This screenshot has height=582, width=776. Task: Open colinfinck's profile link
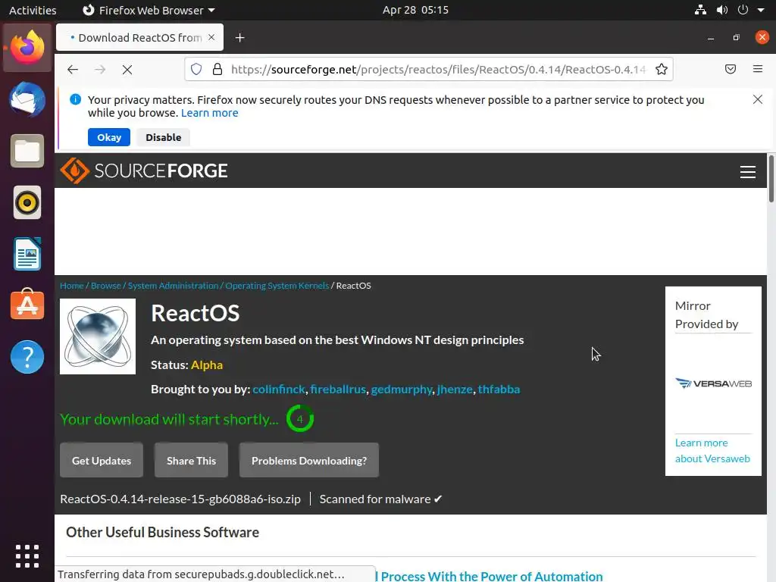[279, 389]
